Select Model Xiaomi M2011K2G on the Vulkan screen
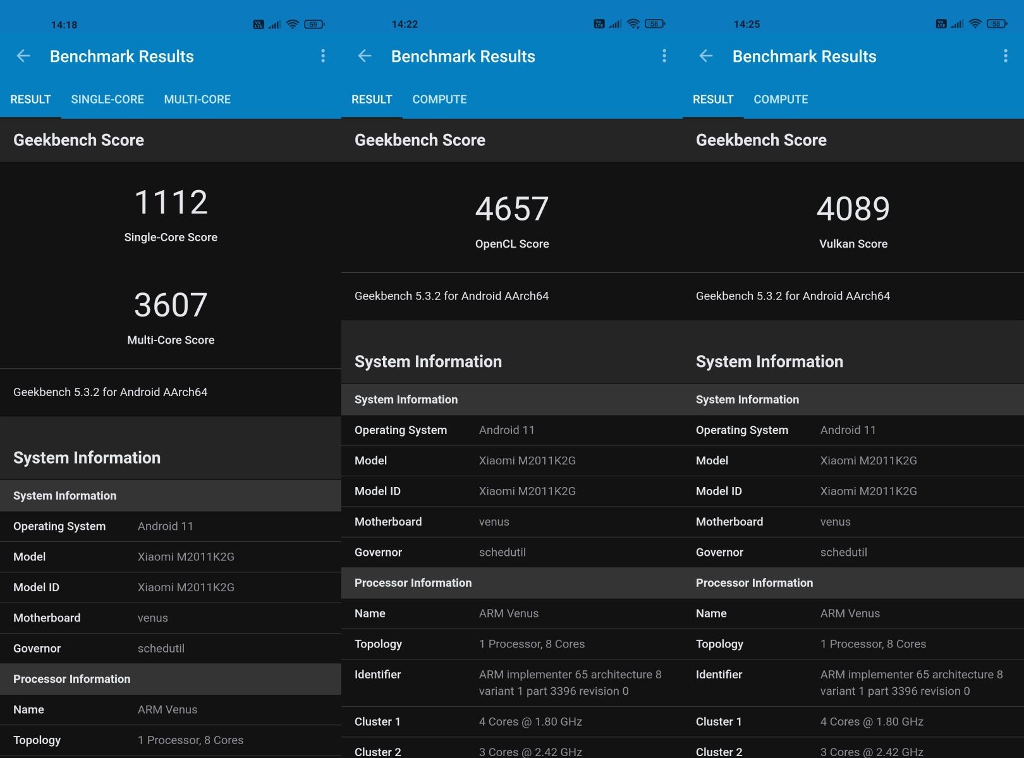1024x758 pixels. pos(853,460)
